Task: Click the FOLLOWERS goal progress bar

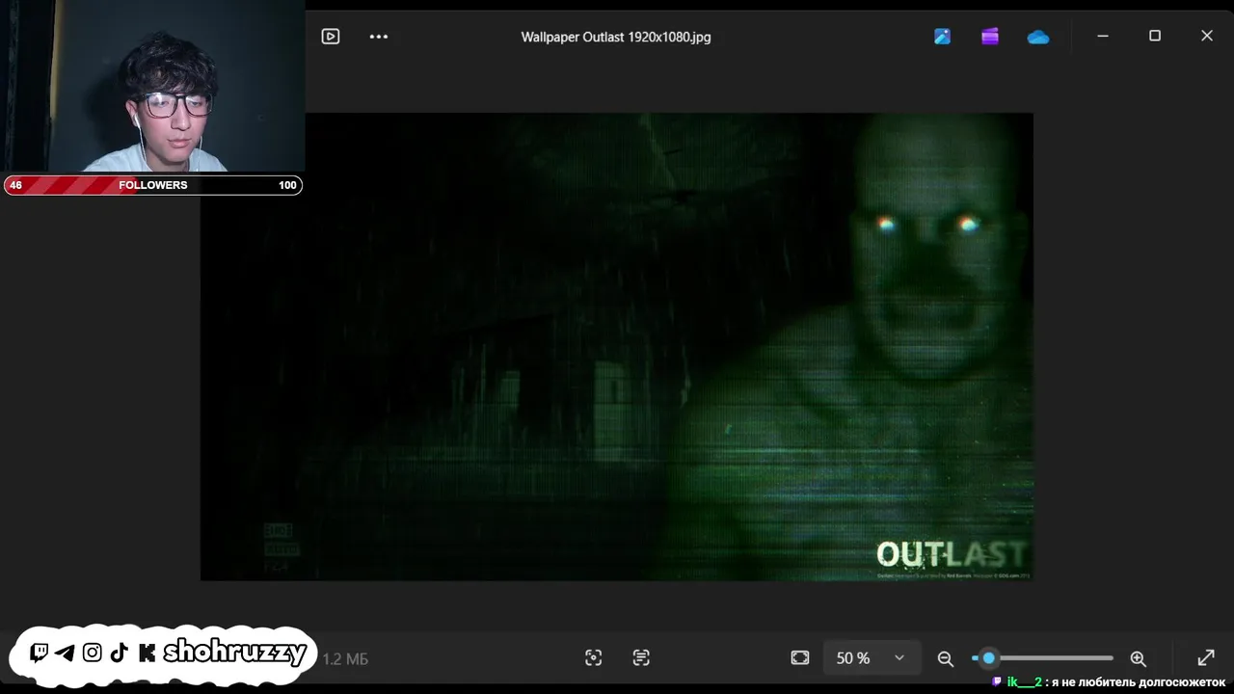Action: pyautogui.click(x=152, y=185)
